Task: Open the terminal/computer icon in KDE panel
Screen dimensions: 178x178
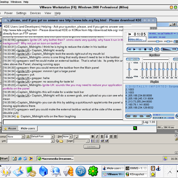Action: (31, 171)
